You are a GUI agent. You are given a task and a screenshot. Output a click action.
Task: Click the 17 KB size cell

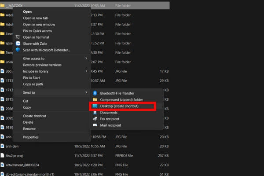tap(164, 71)
